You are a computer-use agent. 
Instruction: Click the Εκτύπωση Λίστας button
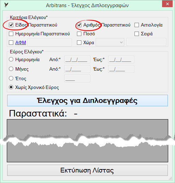pos(87,170)
